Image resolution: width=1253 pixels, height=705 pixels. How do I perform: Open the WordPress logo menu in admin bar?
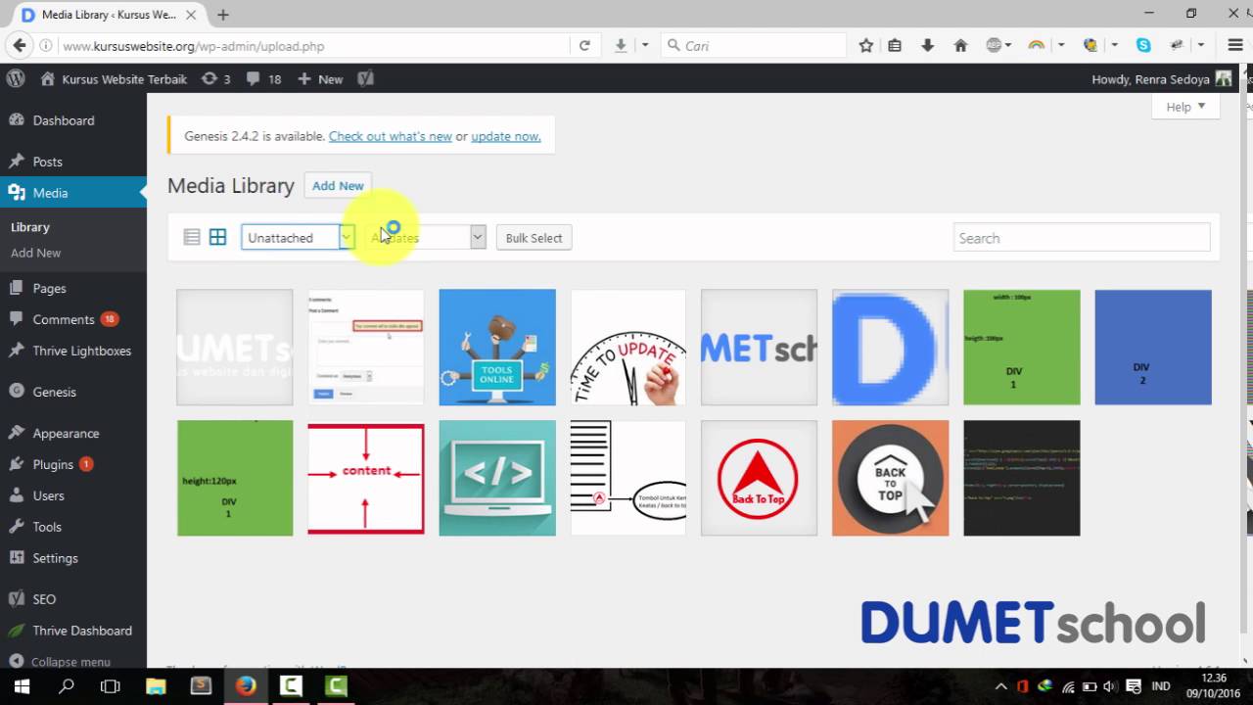[15, 79]
